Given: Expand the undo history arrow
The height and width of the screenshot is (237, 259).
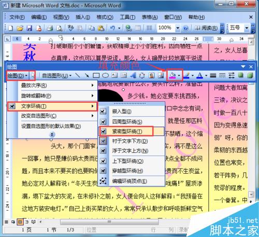Looking at the screenshot, I should pyautogui.click(x=119, y=28).
